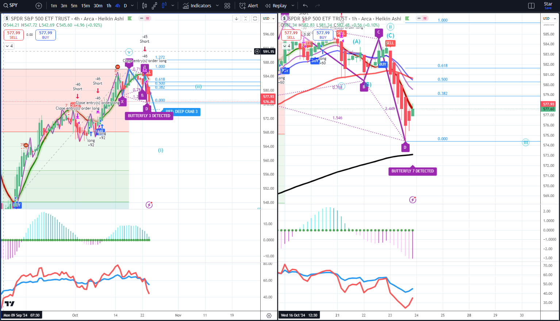560x321 pixels.
Task: Click the Star layout Save button
Action: (x=548, y=5)
